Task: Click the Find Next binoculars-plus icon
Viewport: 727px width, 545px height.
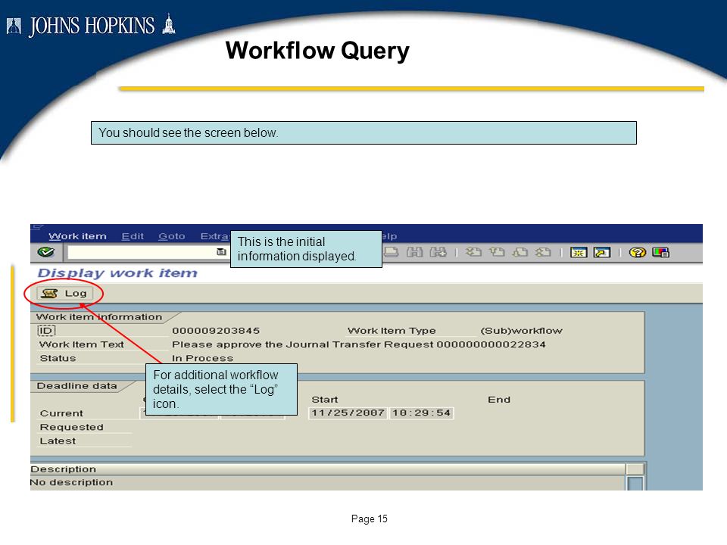Action: pyautogui.click(x=438, y=252)
